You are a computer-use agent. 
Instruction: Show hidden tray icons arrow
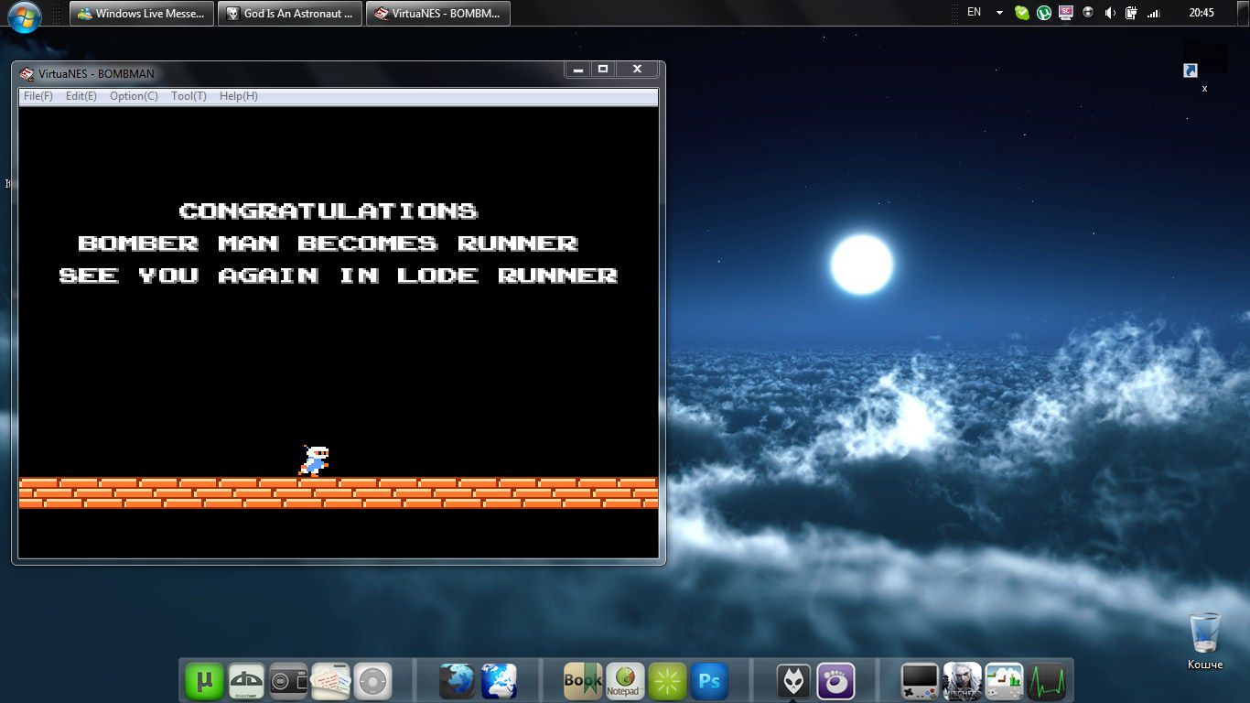coord(999,13)
